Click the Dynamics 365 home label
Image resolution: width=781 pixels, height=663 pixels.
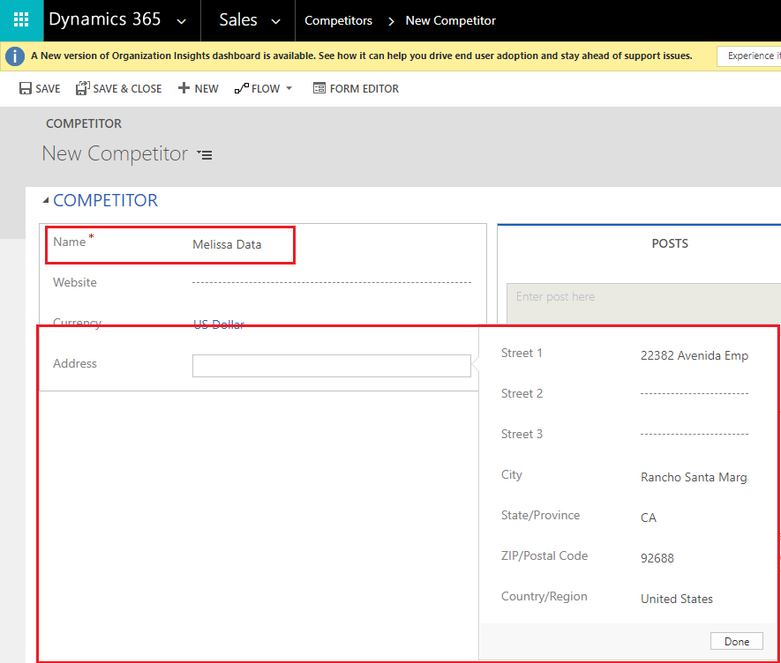105,19
